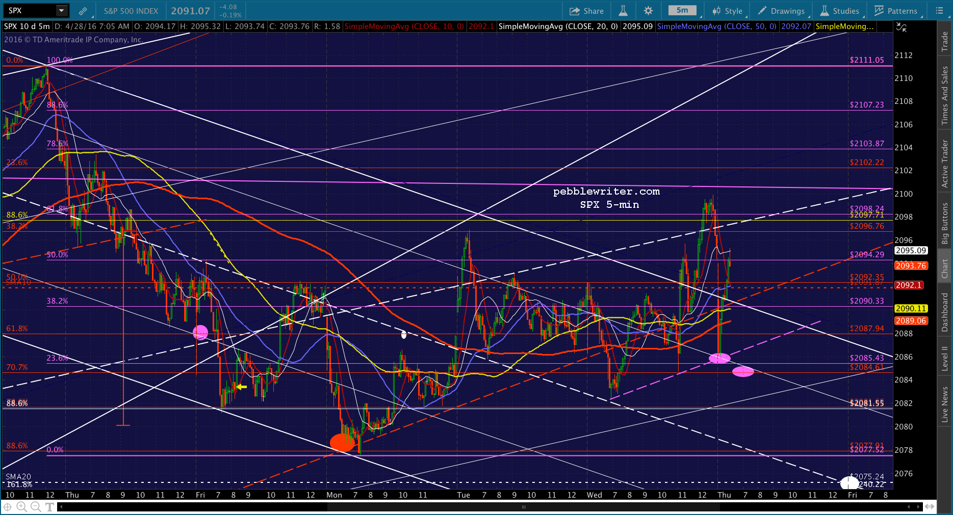Screen dimensions: 953x515
Task: Open the Studies menu
Action: pyautogui.click(x=840, y=11)
